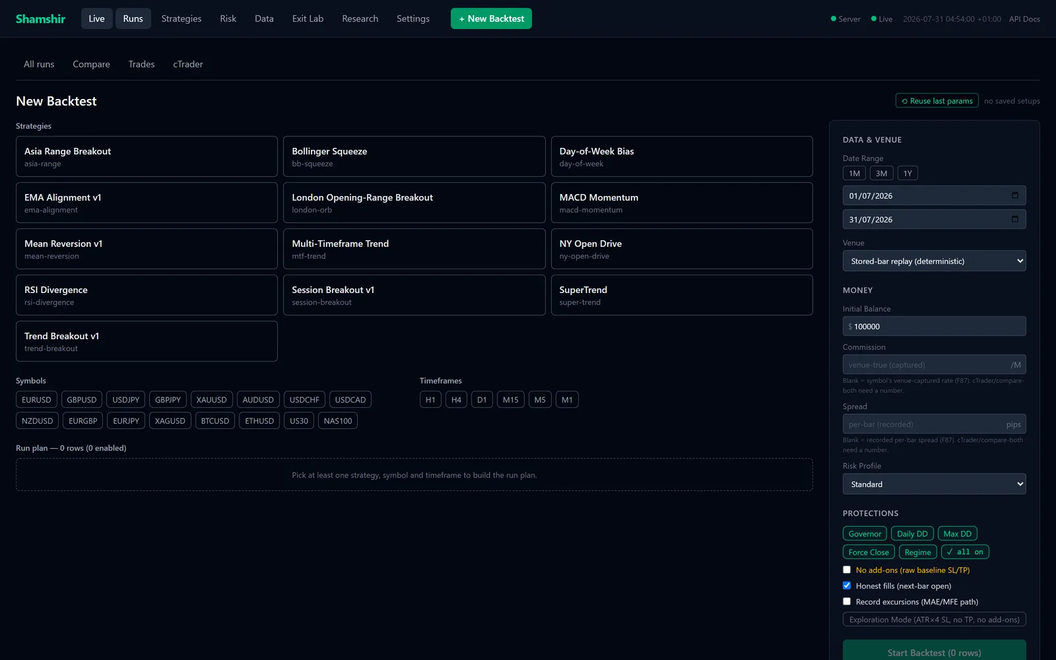The image size is (1056, 660).
Task: Open the Runs nav tab
Action: coord(133,18)
